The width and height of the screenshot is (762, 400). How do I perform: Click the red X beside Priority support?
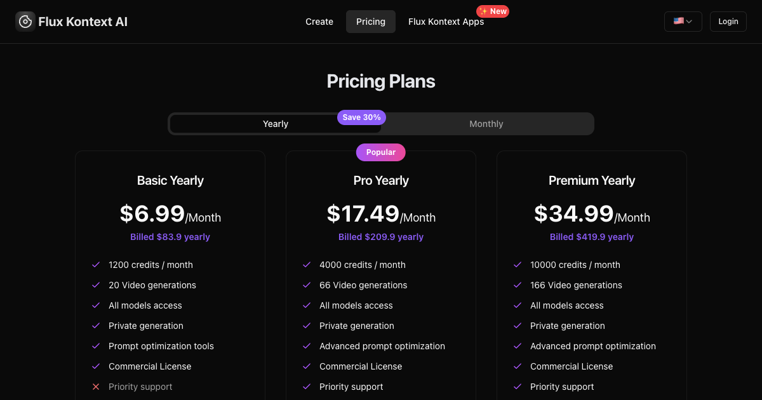[96, 387]
